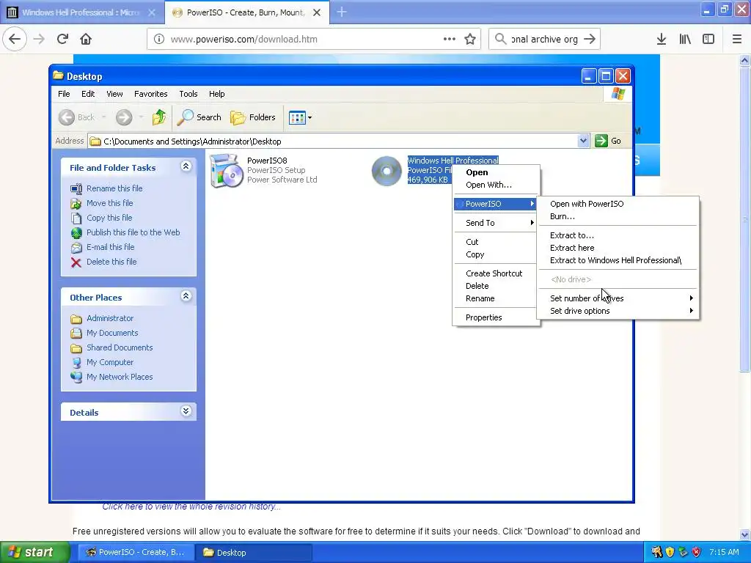Choose Open with PowerISO
The height and width of the screenshot is (563, 751).
click(619, 204)
